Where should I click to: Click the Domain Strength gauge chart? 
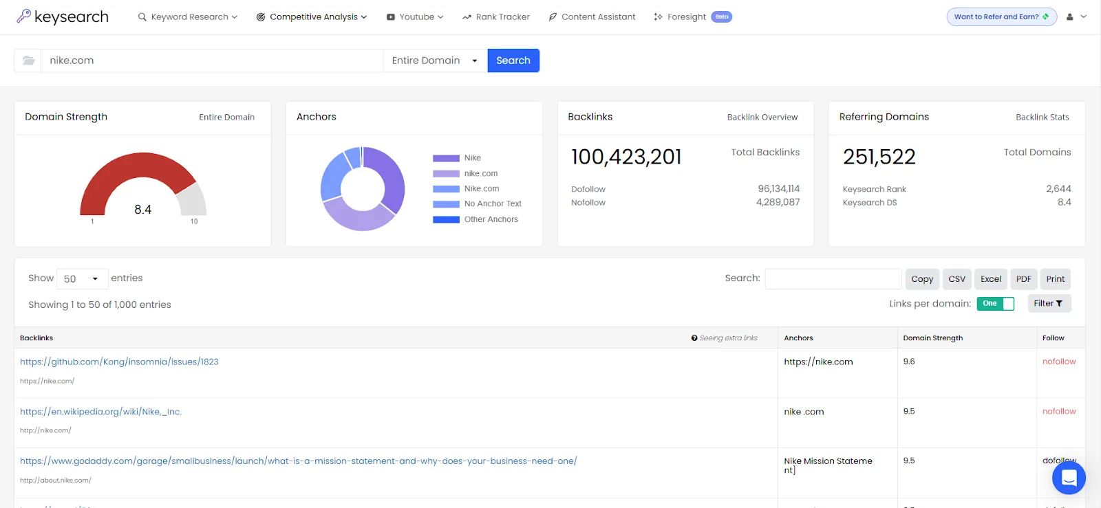point(143,184)
